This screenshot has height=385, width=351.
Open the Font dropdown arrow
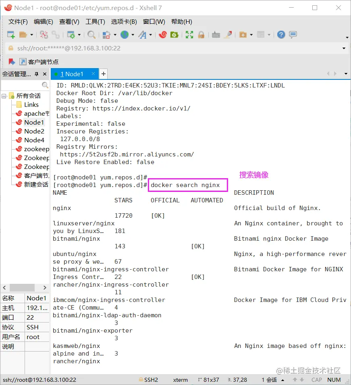click(x=150, y=35)
